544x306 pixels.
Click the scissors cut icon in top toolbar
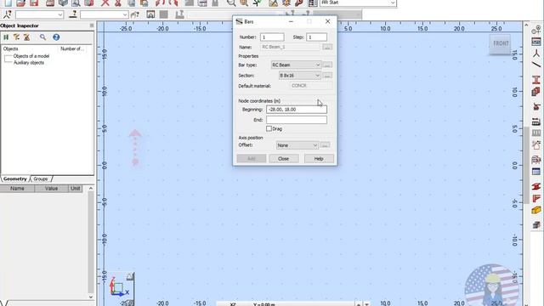point(118,3)
